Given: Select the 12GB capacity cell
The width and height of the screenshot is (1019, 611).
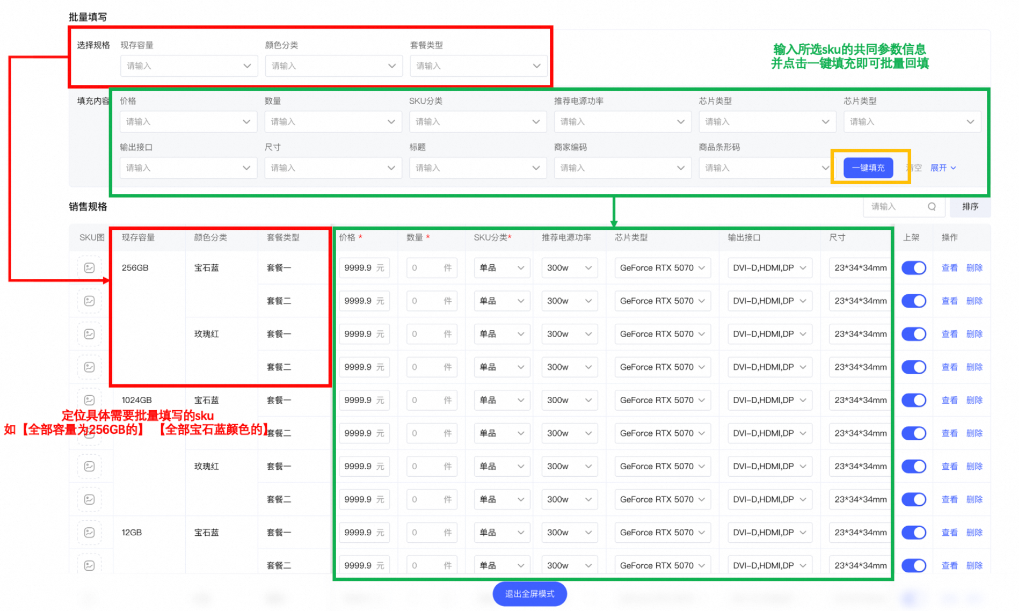Looking at the screenshot, I should pos(132,533).
